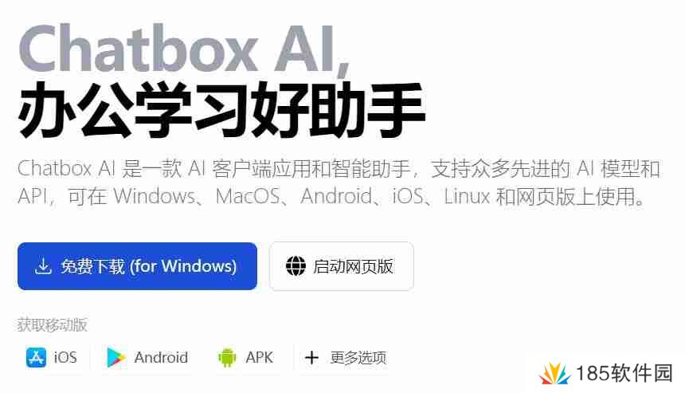Choose the APK download label
The image size is (685, 393).
pyautogui.click(x=259, y=358)
